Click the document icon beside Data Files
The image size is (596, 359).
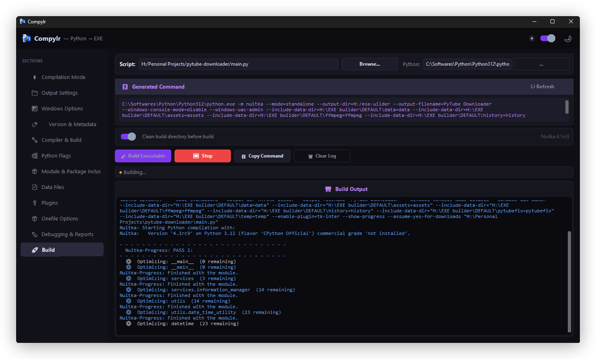pyautogui.click(x=35, y=187)
